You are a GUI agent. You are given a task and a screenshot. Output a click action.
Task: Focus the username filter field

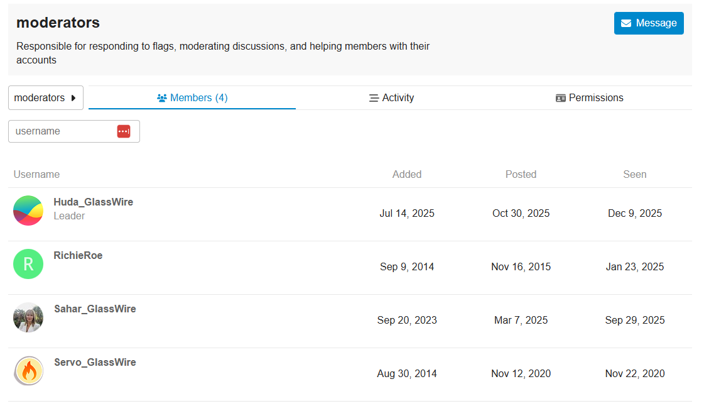point(63,131)
